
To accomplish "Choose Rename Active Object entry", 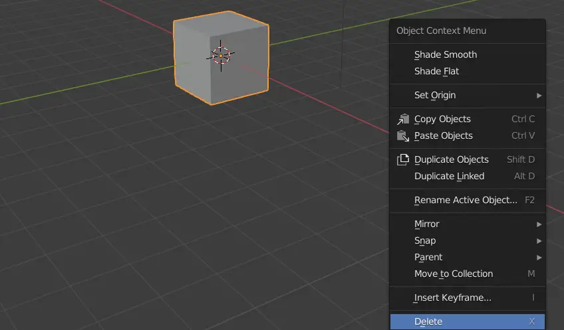I will click(x=468, y=200).
